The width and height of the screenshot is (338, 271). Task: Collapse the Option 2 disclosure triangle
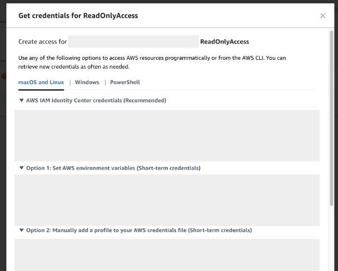(21, 230)
